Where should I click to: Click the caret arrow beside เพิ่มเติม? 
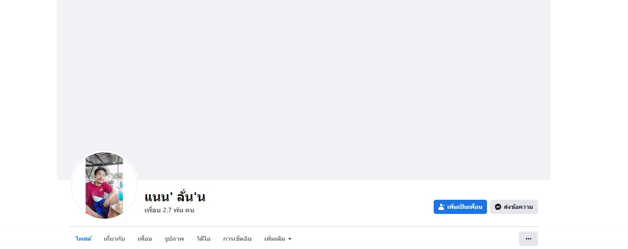(290, 239)
